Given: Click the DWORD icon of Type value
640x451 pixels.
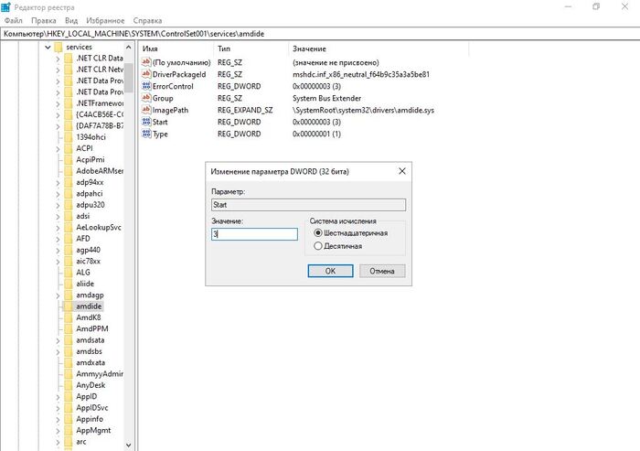Looking at the screenshot, I should pos(146,134).
